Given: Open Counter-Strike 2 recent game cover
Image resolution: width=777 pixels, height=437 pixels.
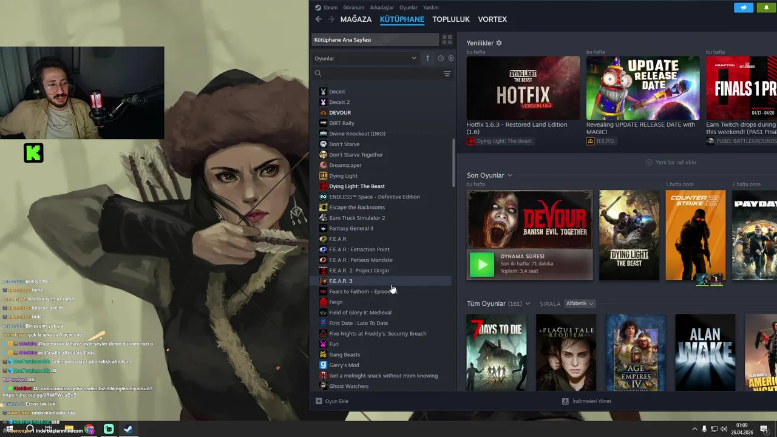Looking at the screenshot, I should (x=696, y=235).
